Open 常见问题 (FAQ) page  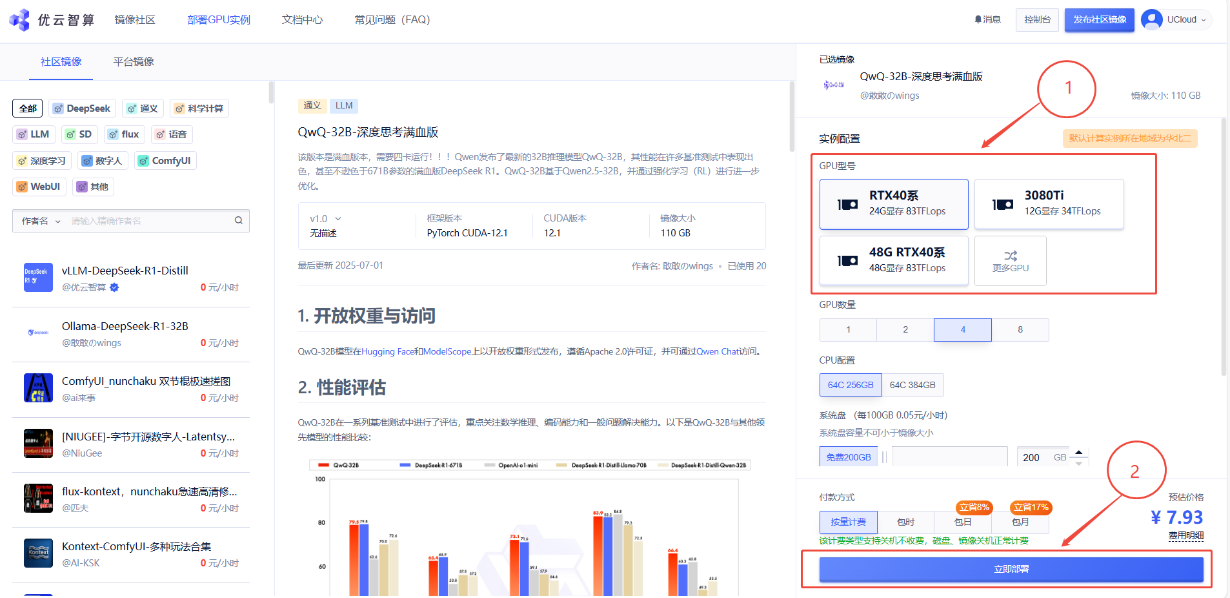click(392, 20)
